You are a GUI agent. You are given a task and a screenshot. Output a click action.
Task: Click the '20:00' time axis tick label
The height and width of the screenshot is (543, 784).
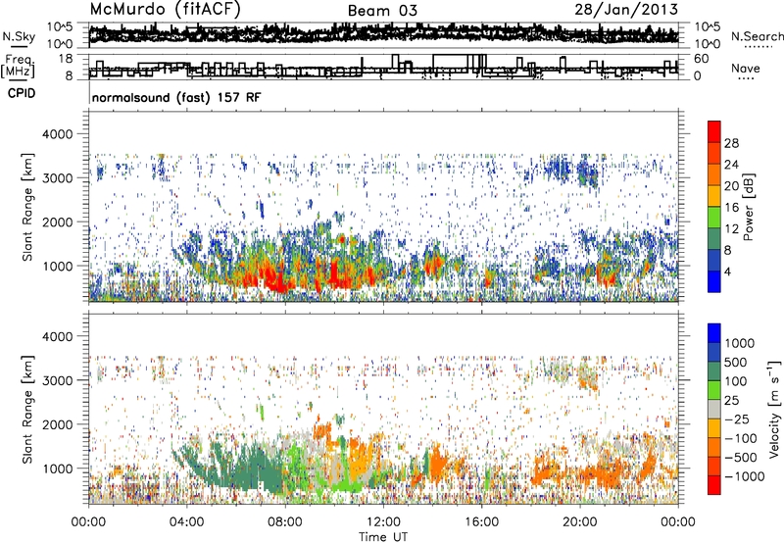click(580, 522)
